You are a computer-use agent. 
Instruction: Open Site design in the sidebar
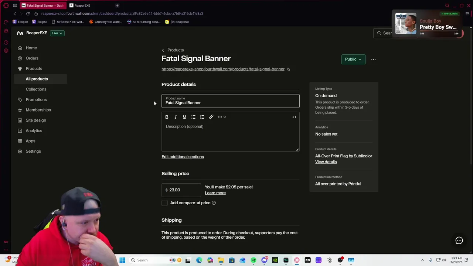(x=36, y=120)
